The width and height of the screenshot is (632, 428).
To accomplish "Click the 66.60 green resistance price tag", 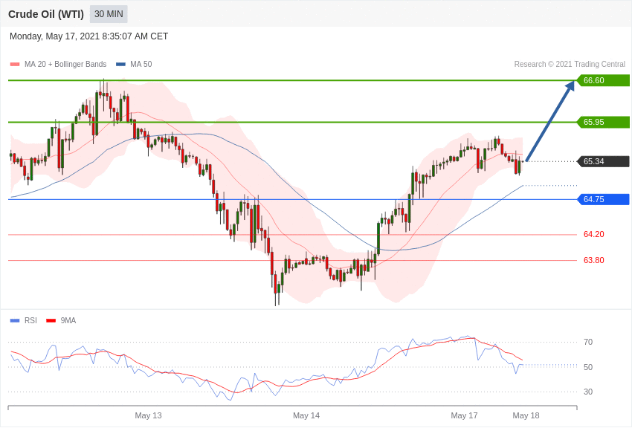I will point(604,80).
